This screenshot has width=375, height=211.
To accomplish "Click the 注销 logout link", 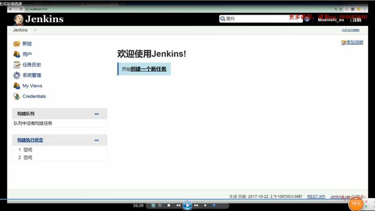I will (x=357, y=20).
